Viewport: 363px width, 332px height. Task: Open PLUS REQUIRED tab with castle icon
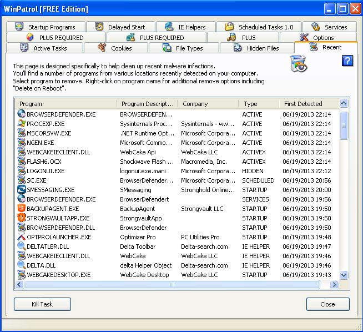point(157,37)
